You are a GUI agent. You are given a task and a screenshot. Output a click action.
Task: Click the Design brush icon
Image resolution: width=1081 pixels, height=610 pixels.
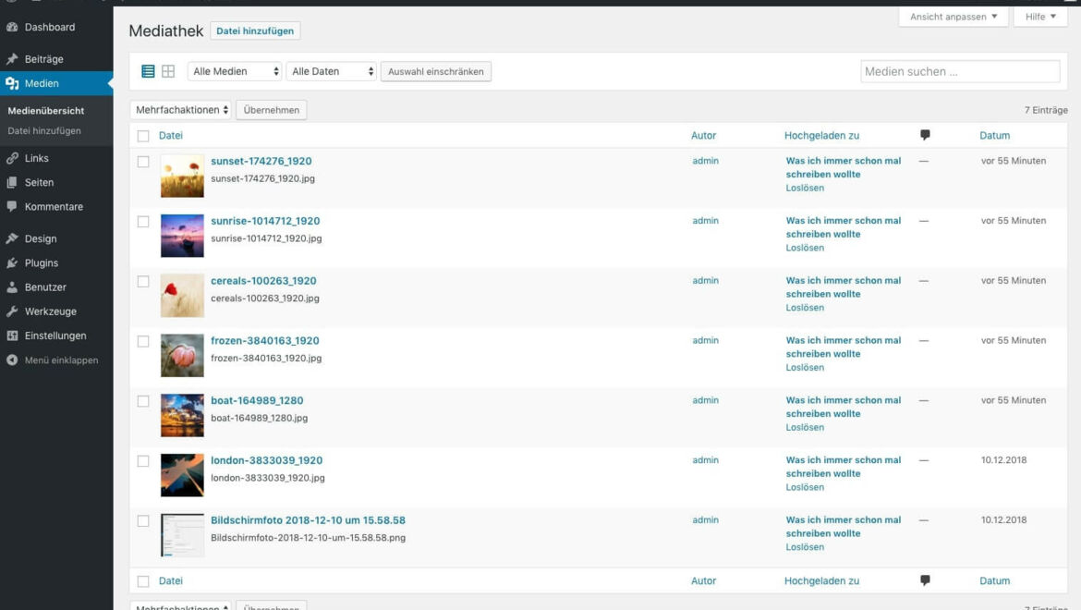12,238
